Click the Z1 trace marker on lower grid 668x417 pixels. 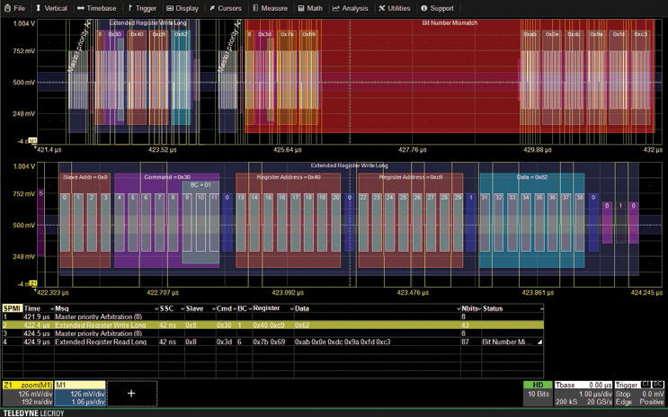[x=32, y=283]
